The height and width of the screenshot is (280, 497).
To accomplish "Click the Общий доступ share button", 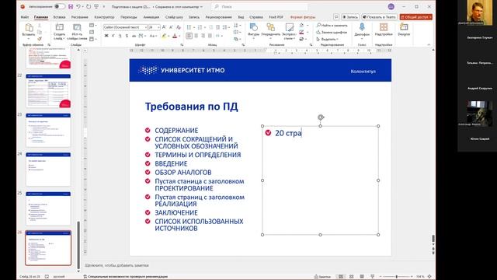I will [416, 17].
